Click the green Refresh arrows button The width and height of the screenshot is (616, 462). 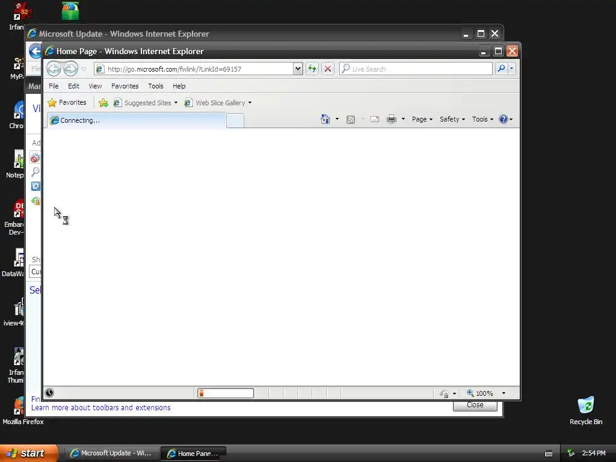(x=312, y=69)
